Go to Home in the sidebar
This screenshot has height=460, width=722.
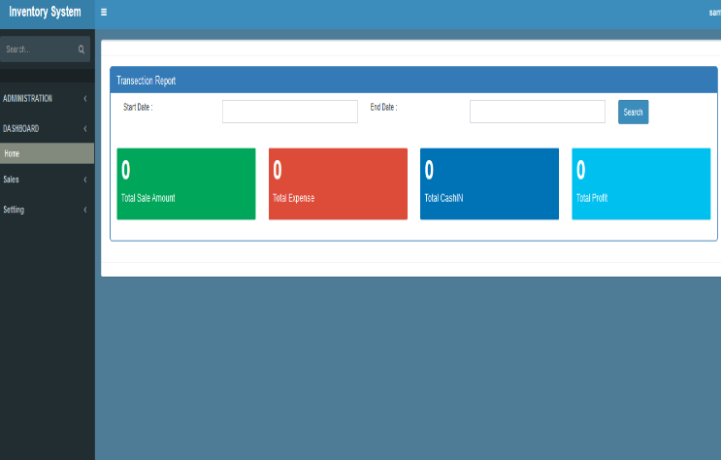point(13,153)
